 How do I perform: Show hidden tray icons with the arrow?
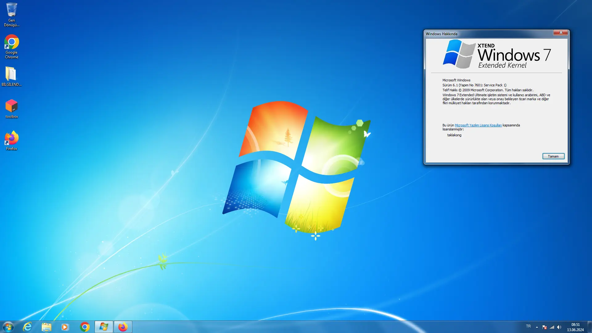click(x=537, y=327)
